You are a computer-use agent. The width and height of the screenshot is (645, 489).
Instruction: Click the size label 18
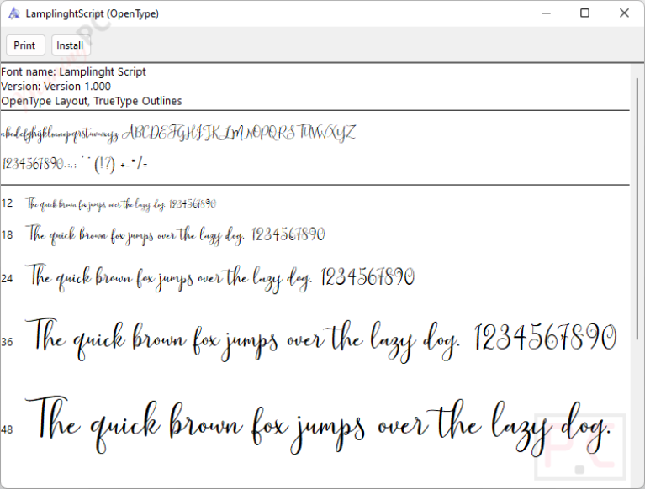[x=7, y=235]
